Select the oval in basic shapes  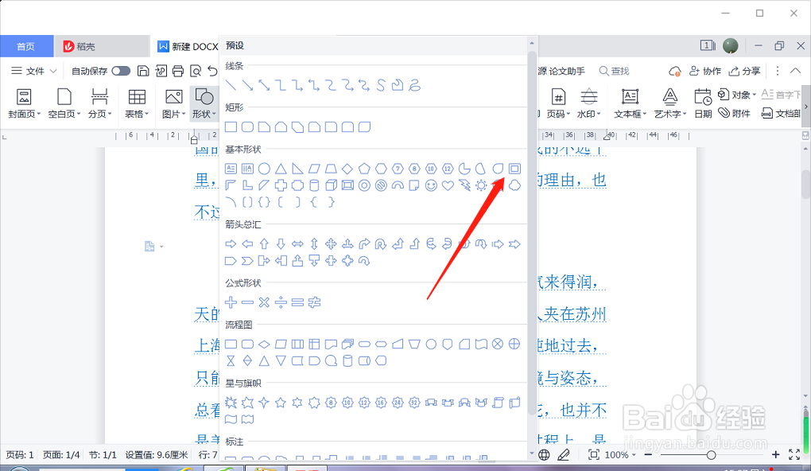pyautogui.click(x=264, y=169)
